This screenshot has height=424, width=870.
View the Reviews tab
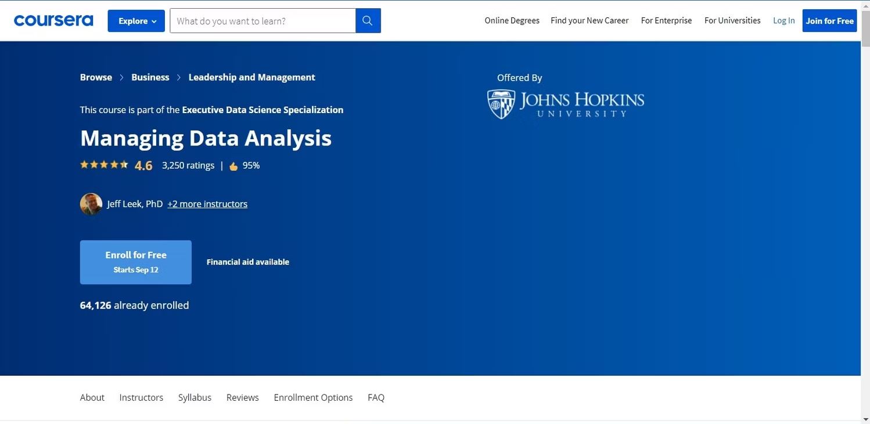pyautogui.click(x=243, y=397)
